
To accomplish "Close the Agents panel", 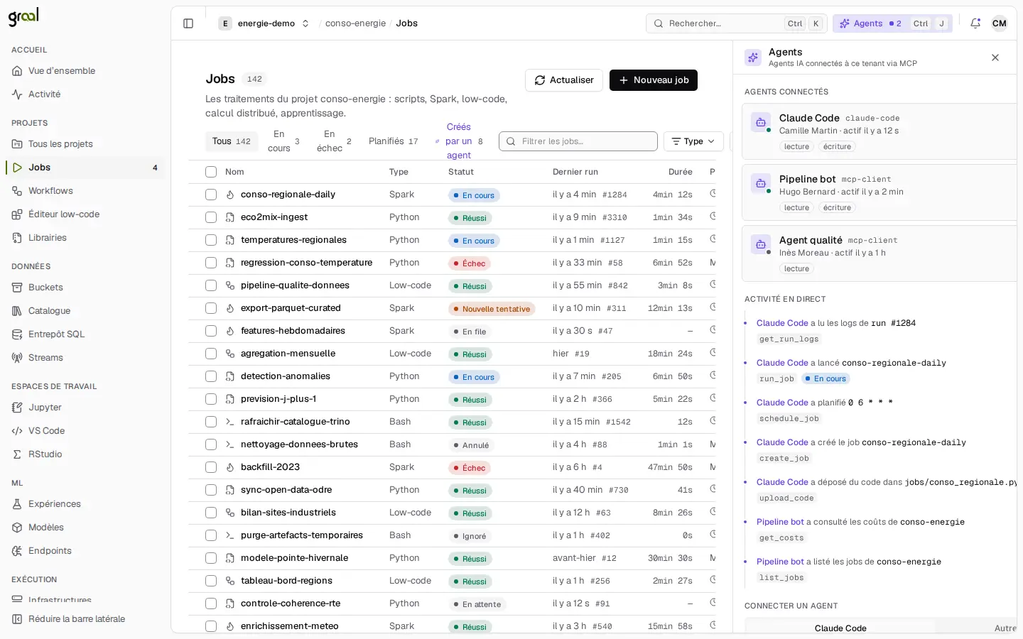I will 995,58.
